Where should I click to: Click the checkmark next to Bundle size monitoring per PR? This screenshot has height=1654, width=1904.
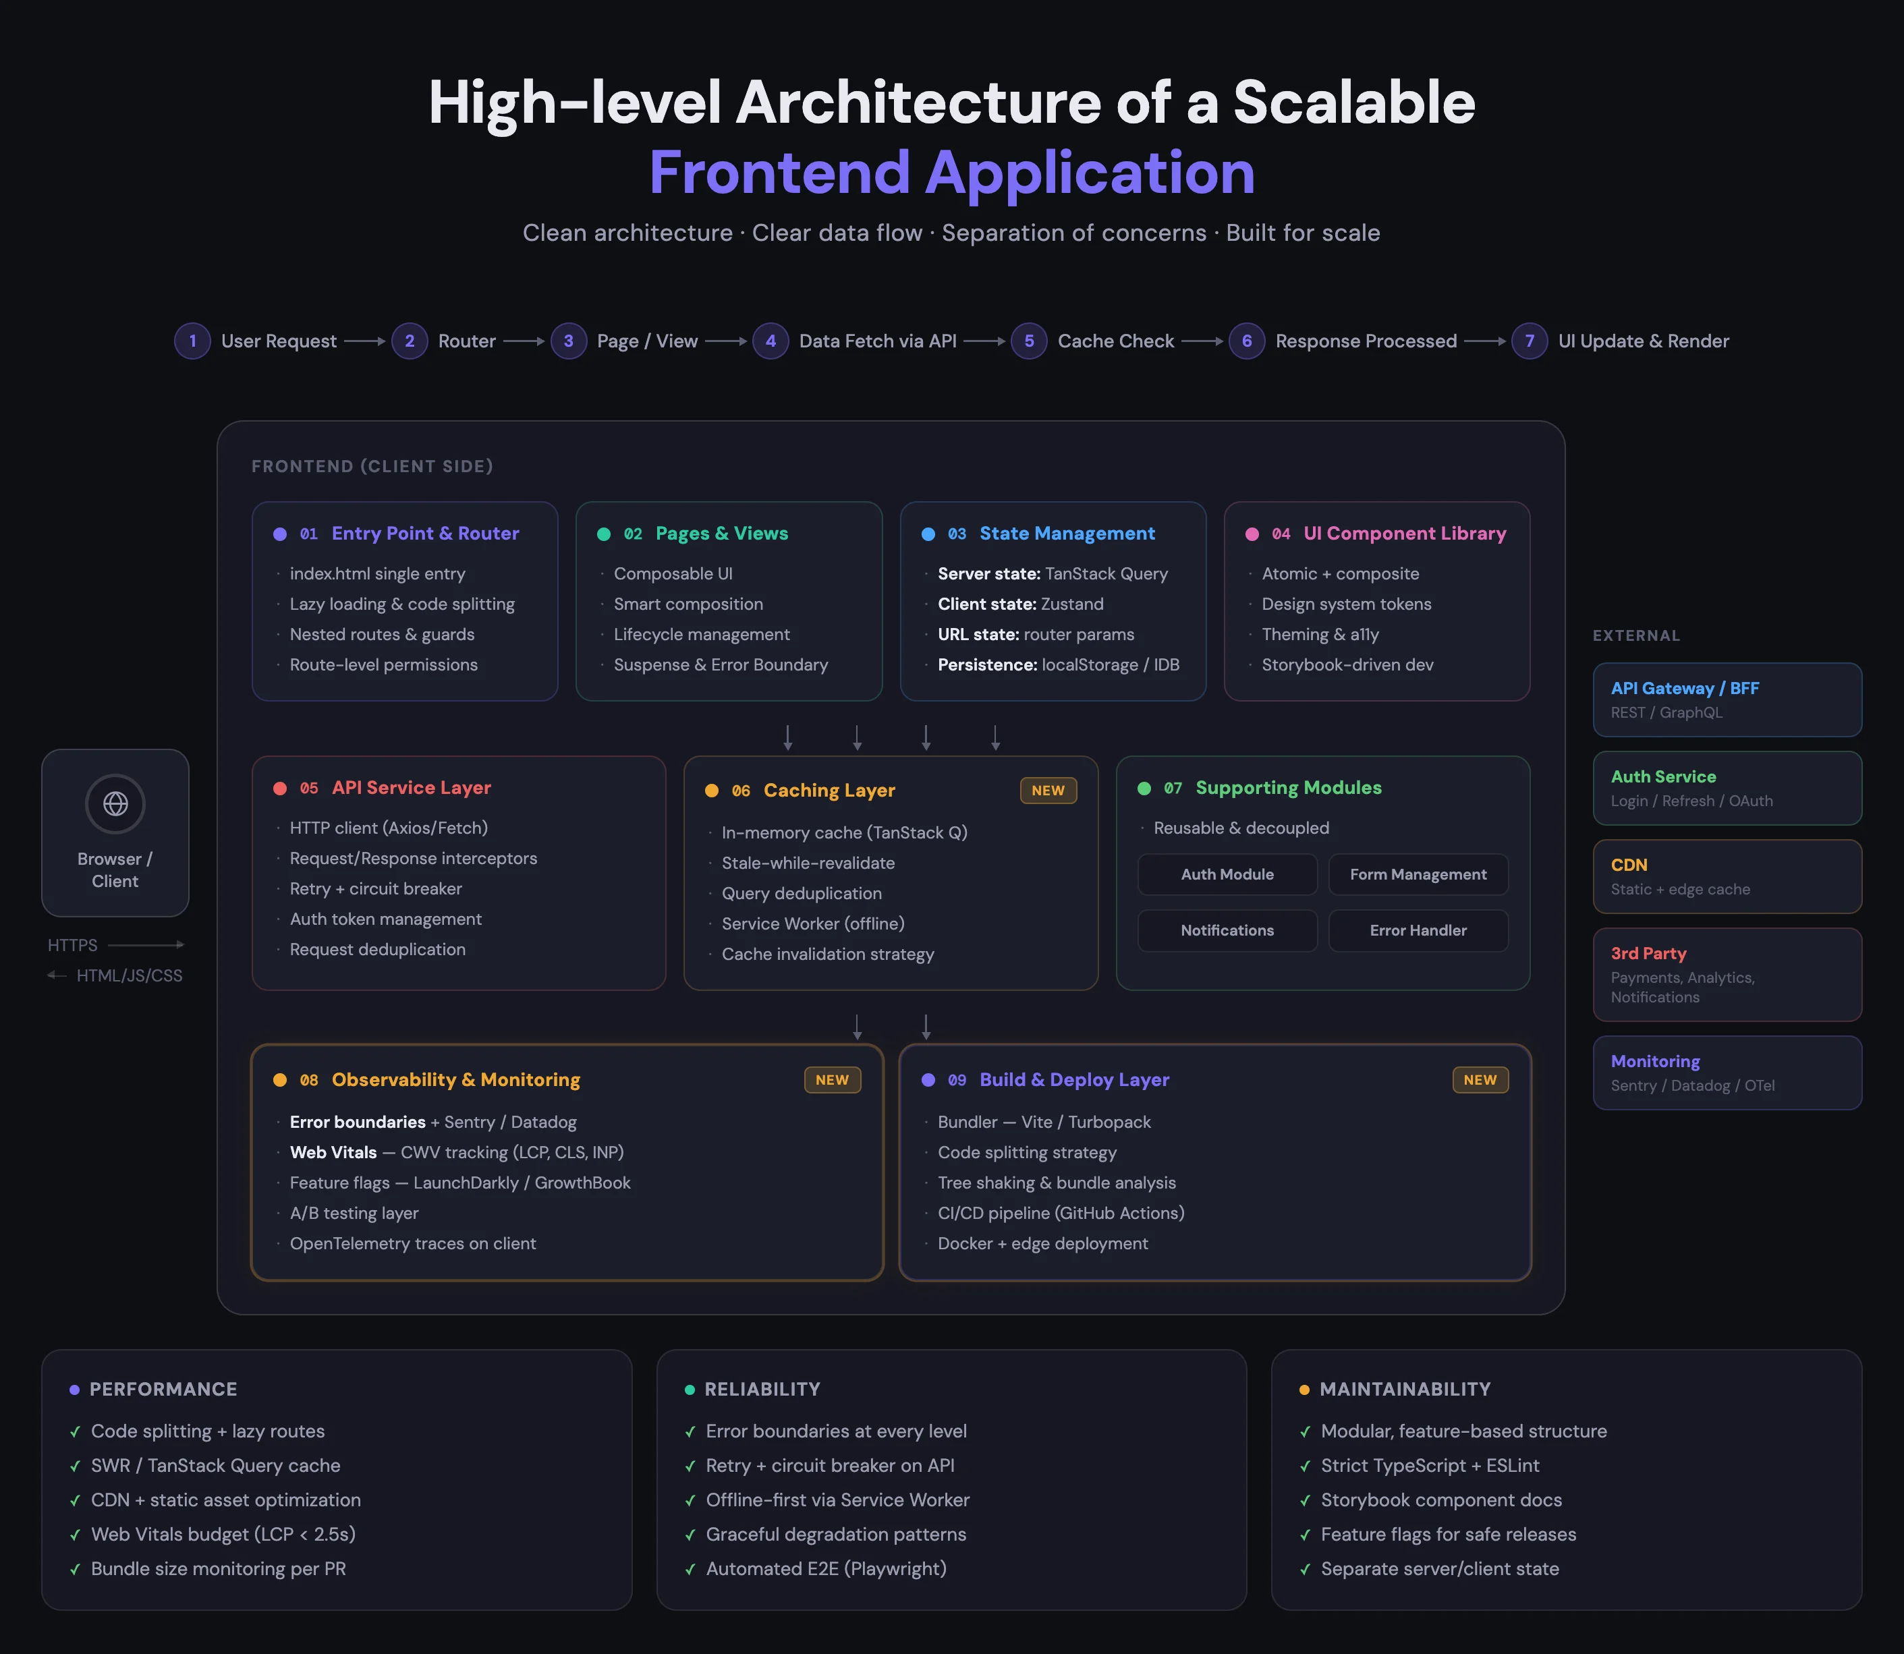tap(75, 1570)
